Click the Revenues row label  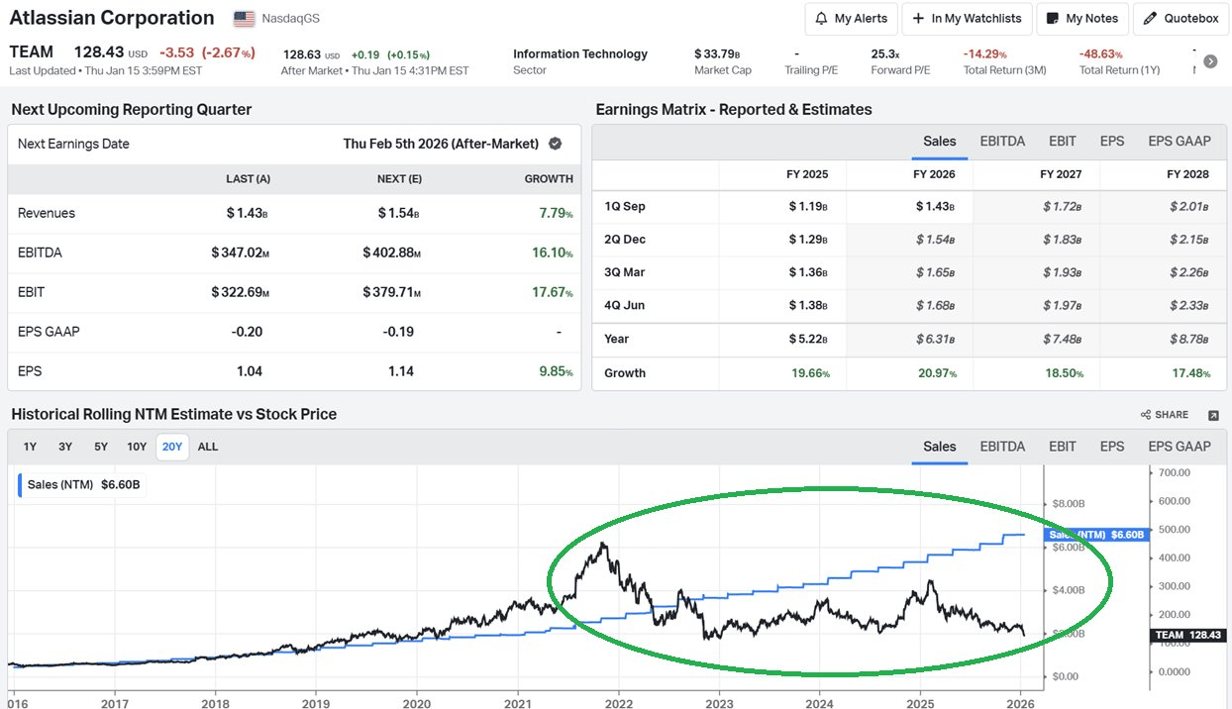click(x=47, y=213)
